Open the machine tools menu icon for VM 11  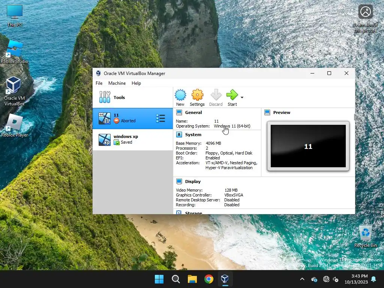click(160, 118)
